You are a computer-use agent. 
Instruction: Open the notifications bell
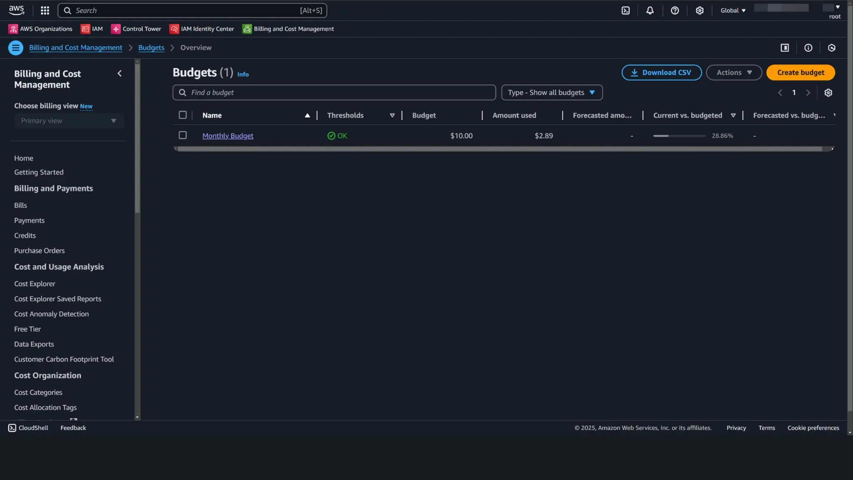click(650, 10)
